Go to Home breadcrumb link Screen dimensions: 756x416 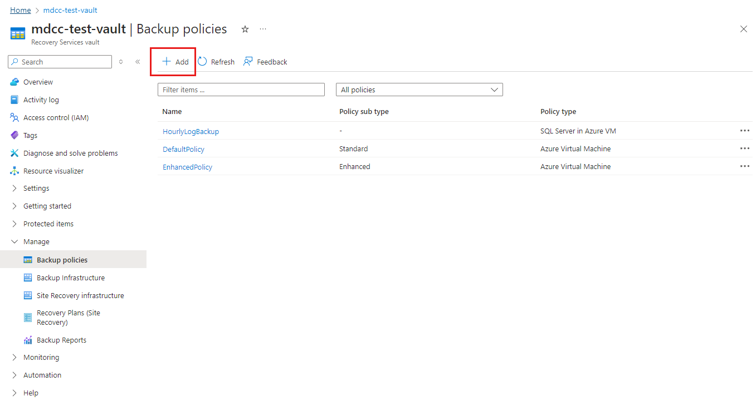point(21,10)
